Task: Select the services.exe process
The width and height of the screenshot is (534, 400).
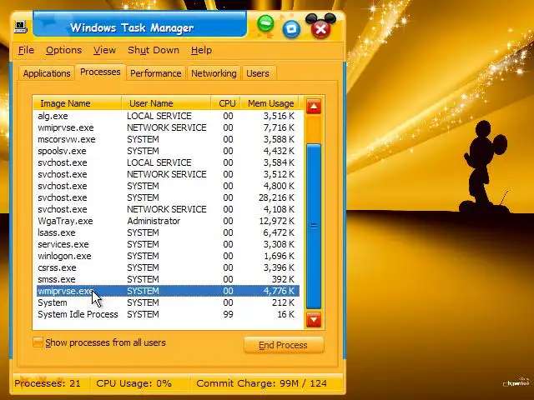Action: 168,244
